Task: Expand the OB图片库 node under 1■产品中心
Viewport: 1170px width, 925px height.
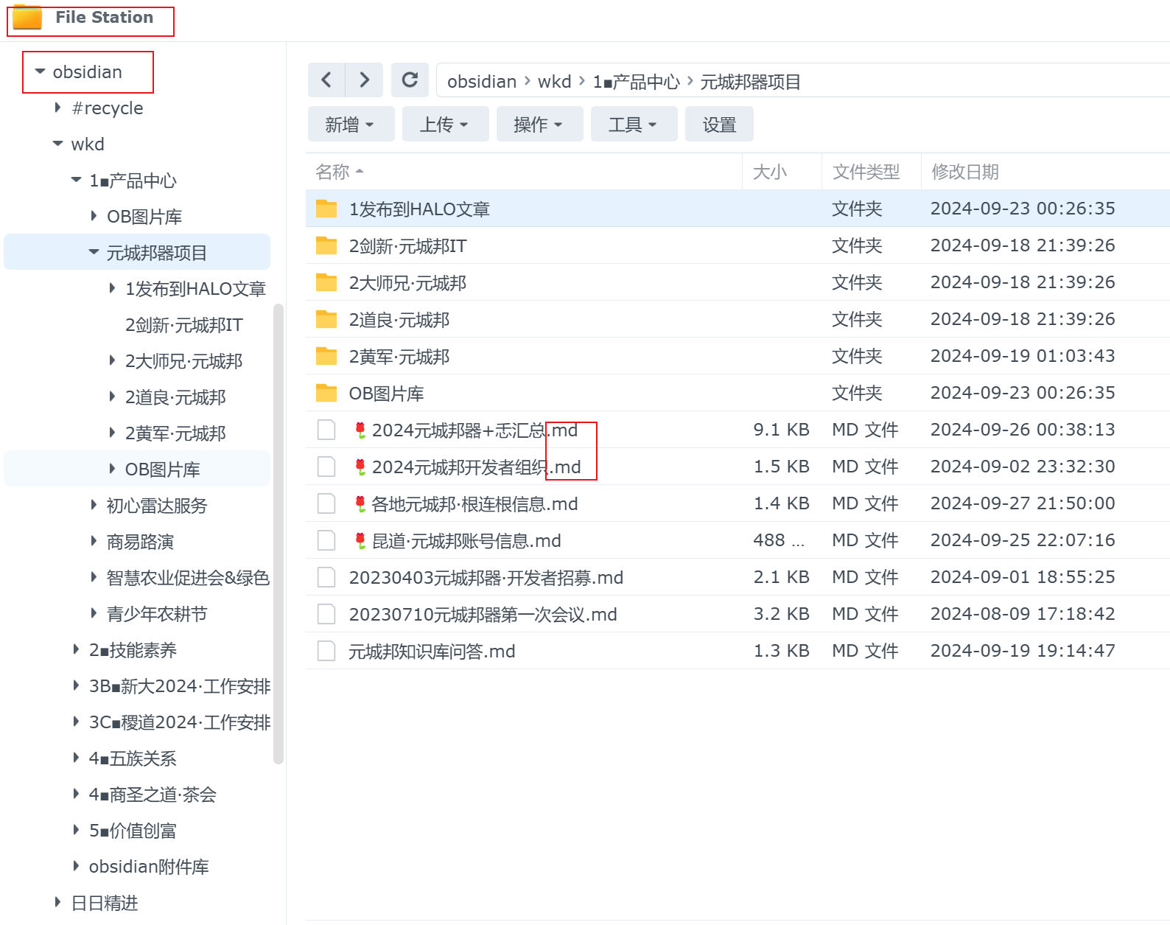Action: tap(94, 216)
